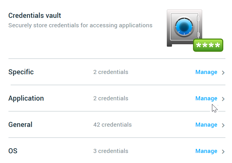Click "2 credentials" count in Specific row

(x=111, y=72)
